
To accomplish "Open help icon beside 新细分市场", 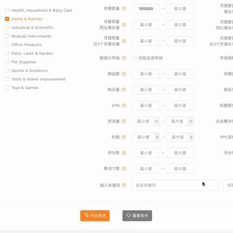I will click(124, 58).
